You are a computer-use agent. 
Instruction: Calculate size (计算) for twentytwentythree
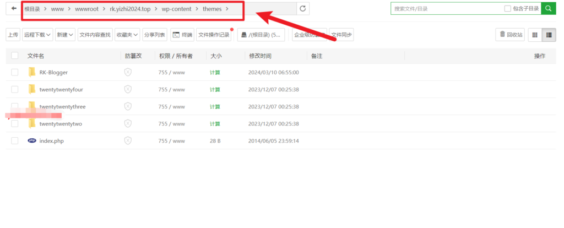[x=215, y=106]
